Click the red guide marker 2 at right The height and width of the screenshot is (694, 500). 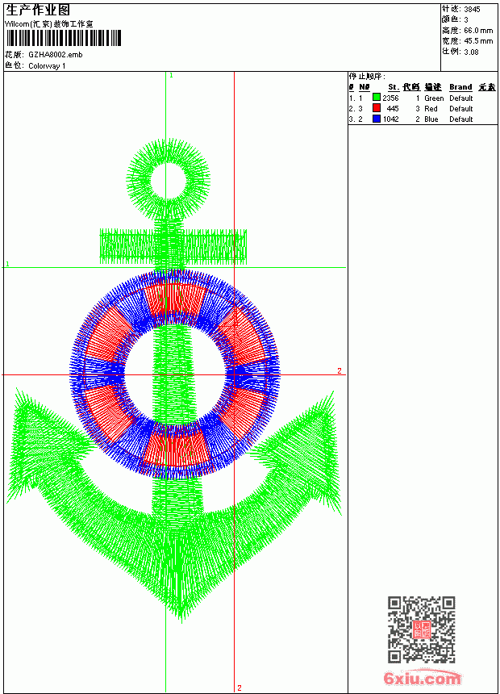340,370
